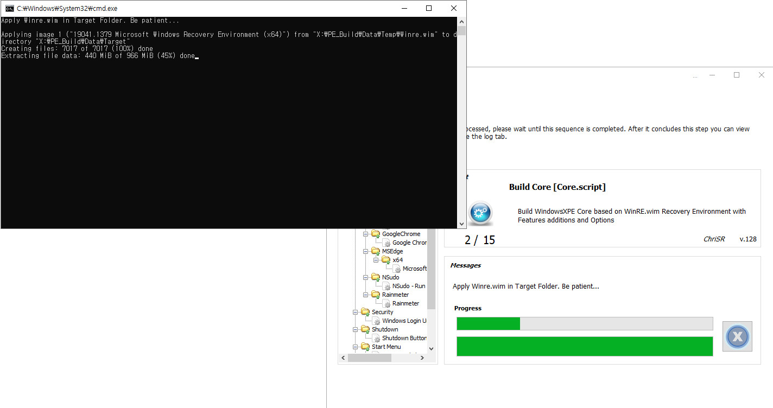Click the '2 / 15' step counter
Viewport: 773px width, 408px height.
(480, 240)
